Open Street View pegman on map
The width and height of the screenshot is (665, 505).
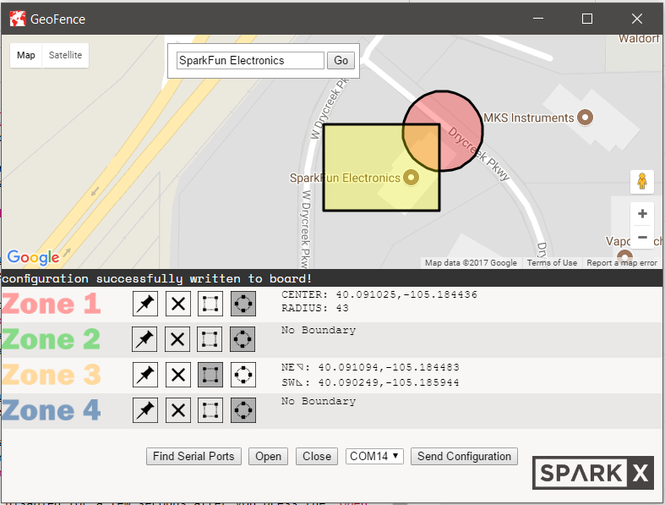tap(642, 181)
